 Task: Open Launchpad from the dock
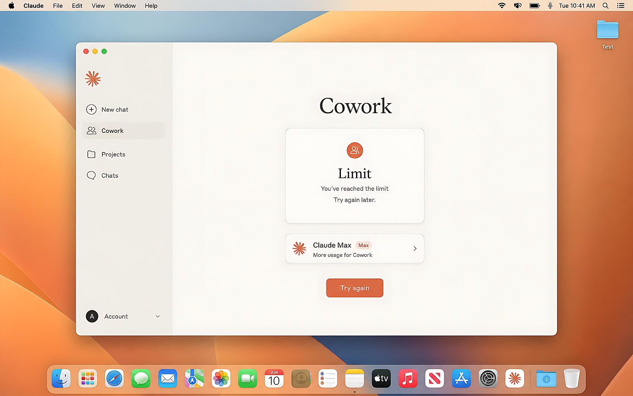(88, 378)
